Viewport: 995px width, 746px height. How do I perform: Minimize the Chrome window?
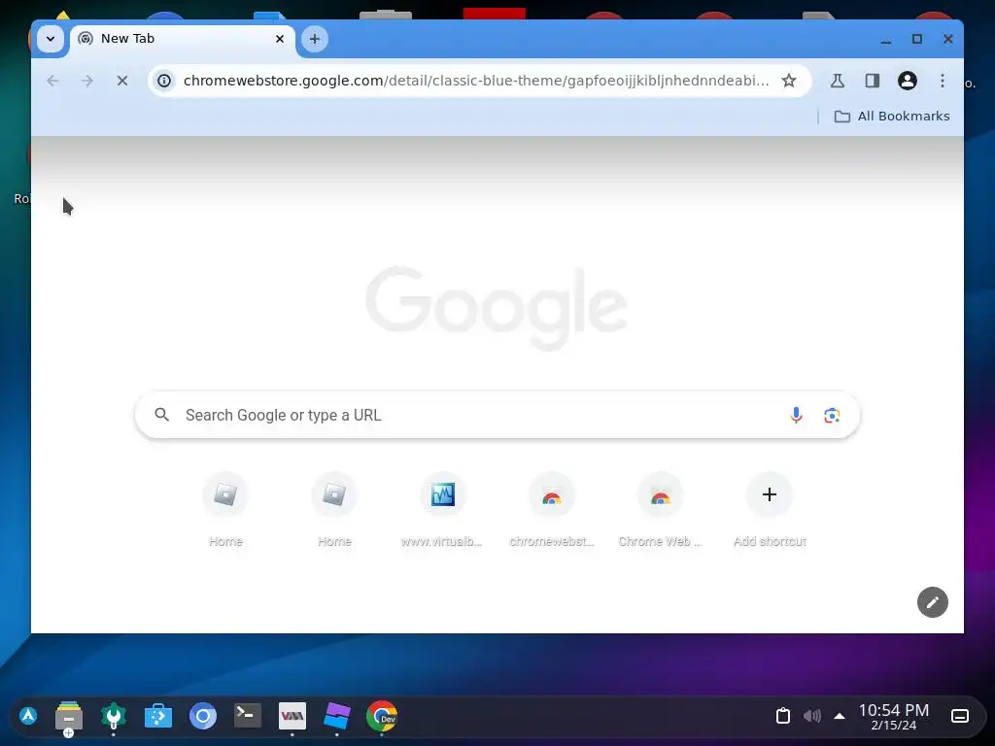pos(886,39)
